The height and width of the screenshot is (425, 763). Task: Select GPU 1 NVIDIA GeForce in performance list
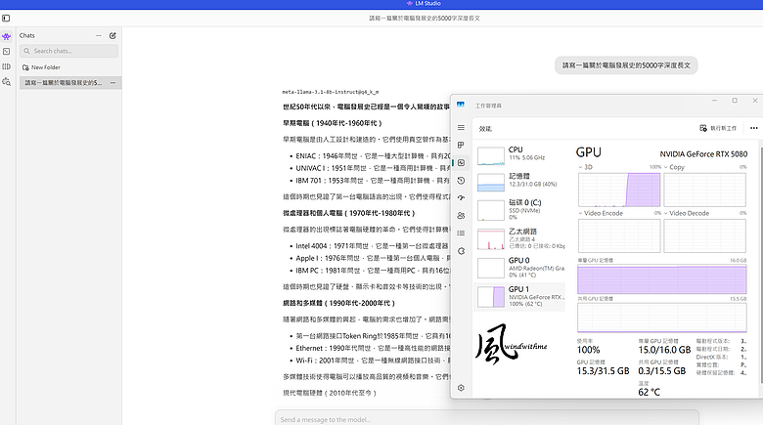[x=519, y=297]
